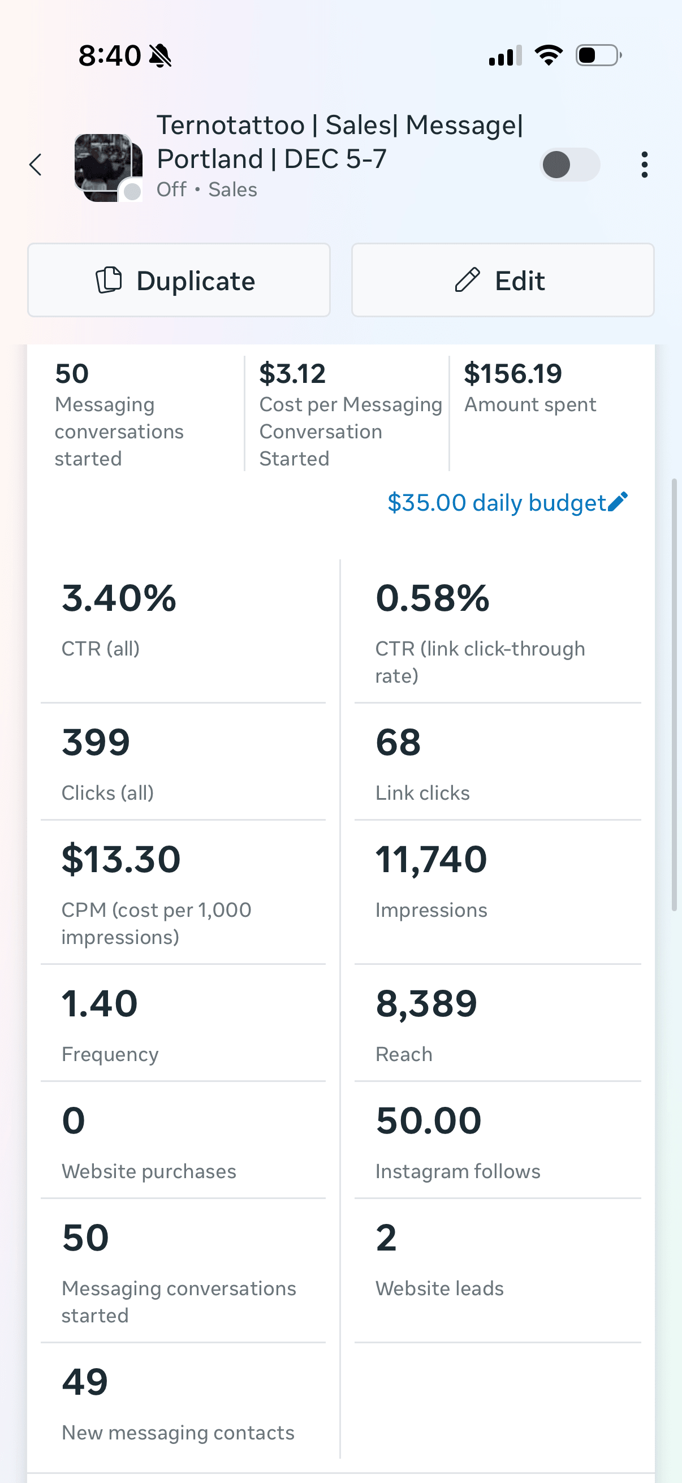The image size is (682, 1483).
Task: Click the pencil icon next to daily budget
Action: coord(617,502)
